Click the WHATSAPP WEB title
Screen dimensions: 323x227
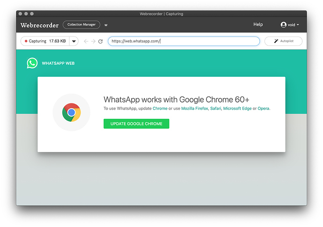point(59,63)
